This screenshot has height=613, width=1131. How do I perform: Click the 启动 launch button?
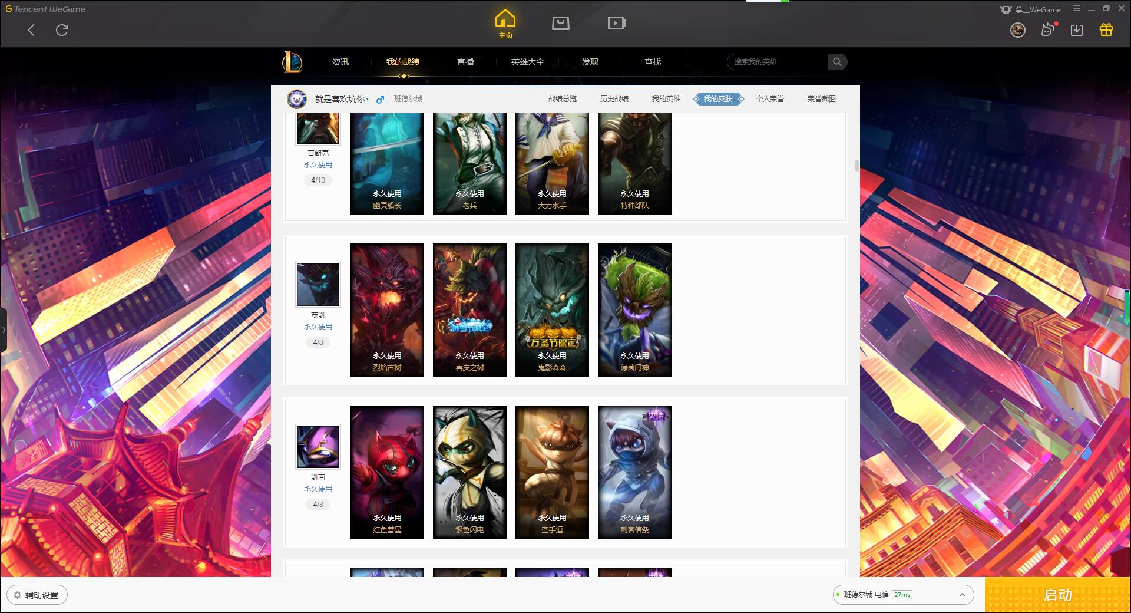[1057, 595]
